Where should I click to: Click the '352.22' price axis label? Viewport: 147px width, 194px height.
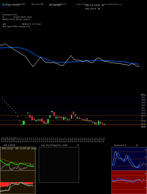(143, 100)
